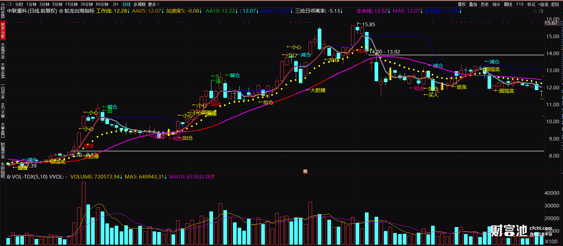Screen dimensions: 563x246
Task: Select the 15分钟 period
Action: [x=71, y=4]
